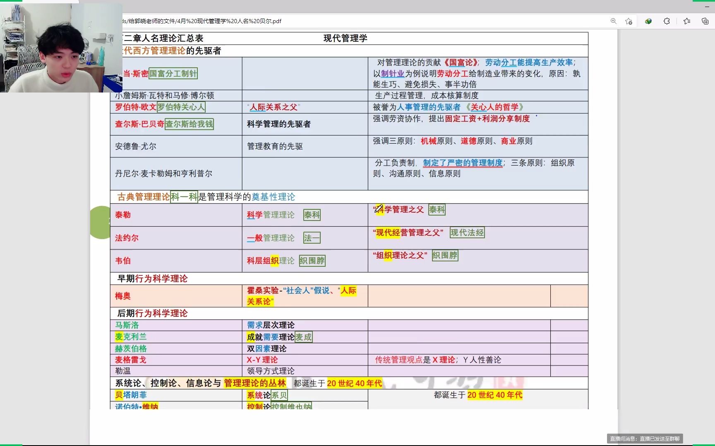Click 科学管理之父 highlighted text
The image size is (715, 446).
point(399,209)
